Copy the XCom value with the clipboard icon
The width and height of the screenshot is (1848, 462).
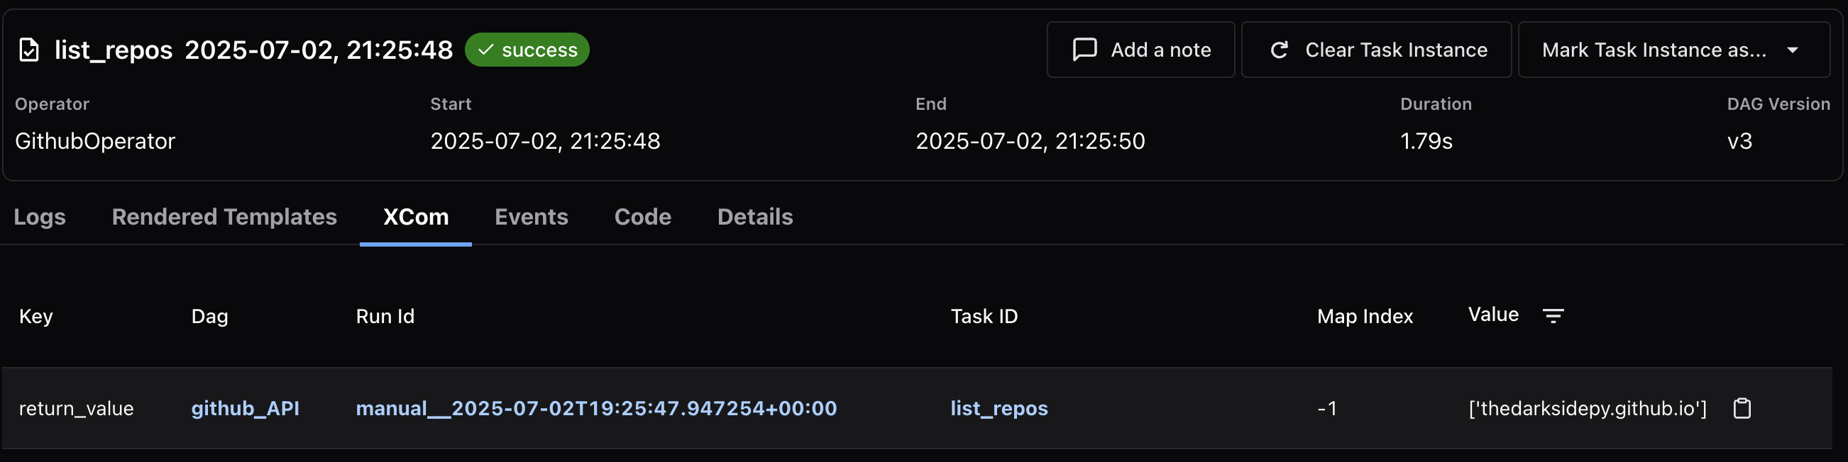coord(1742,408)
